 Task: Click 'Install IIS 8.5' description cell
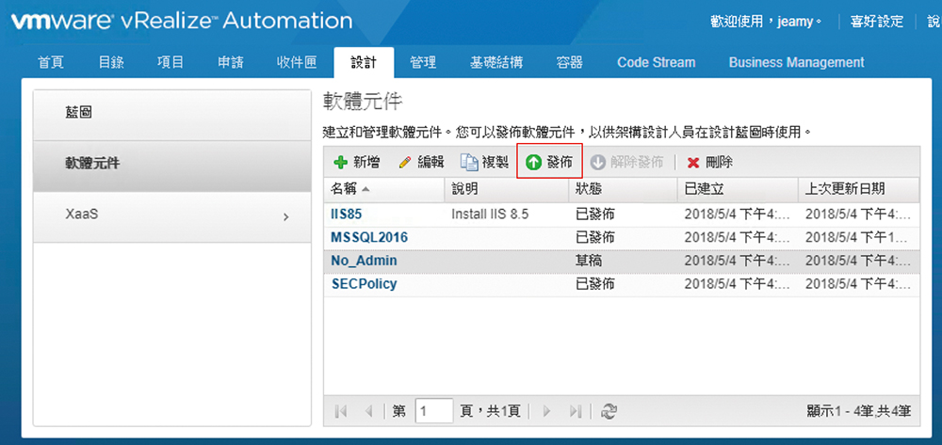[490, 215]
